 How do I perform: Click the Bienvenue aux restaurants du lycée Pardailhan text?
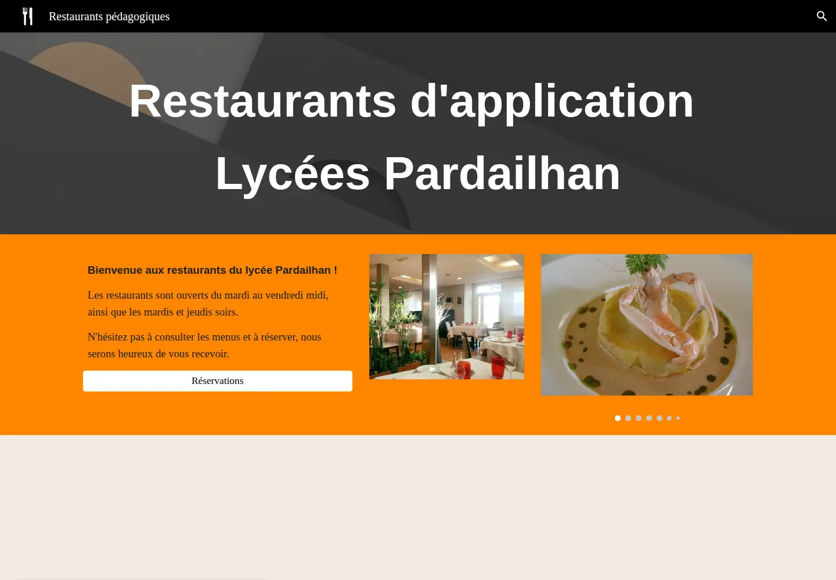212,270
